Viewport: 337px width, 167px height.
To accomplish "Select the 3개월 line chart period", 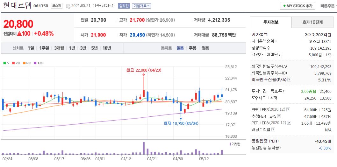I will [x=59, y=48].
